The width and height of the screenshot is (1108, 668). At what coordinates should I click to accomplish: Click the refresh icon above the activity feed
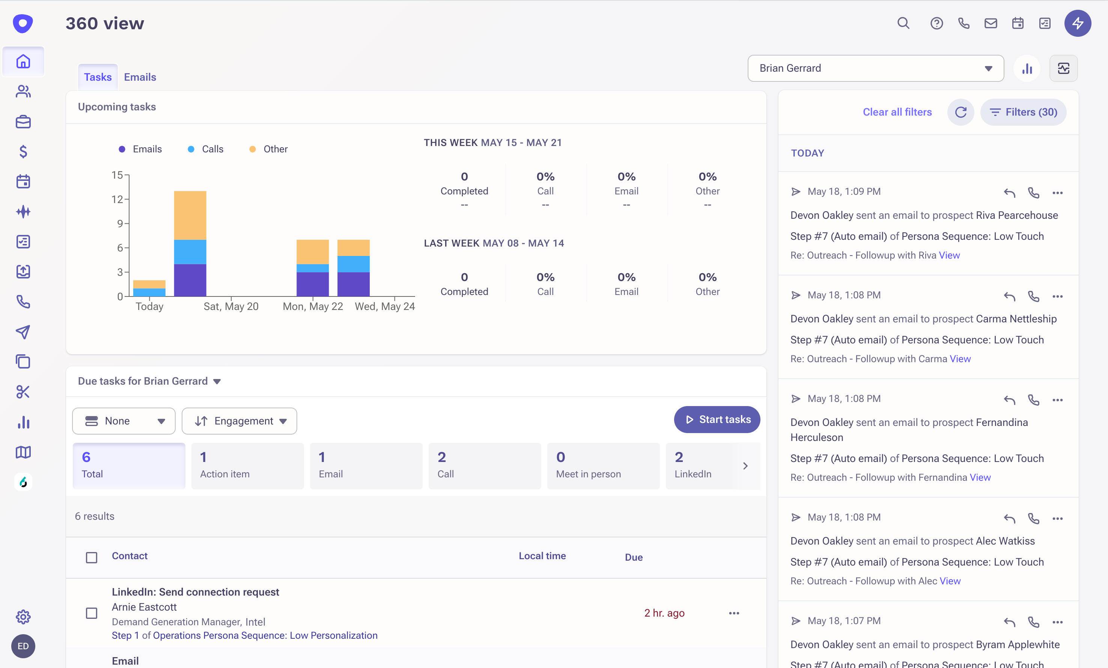tap(960, 112)
